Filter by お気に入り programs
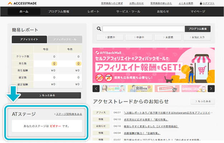 pos(197,37)
